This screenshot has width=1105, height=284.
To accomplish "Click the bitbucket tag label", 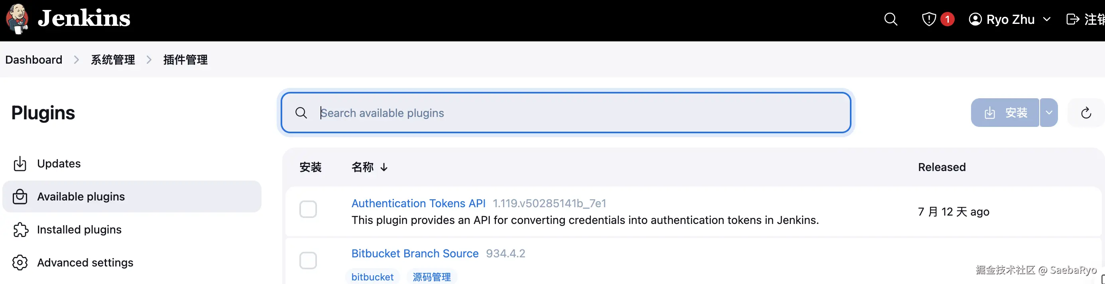I will [x=372, y=277].
